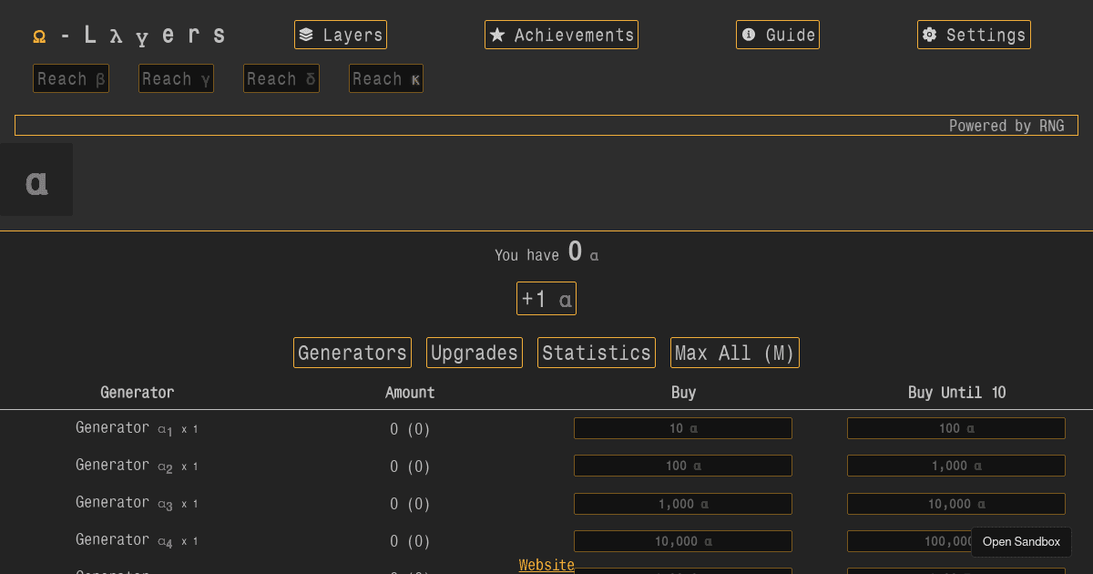Switch to the Upgrades tab

click(x=474, y=353)
